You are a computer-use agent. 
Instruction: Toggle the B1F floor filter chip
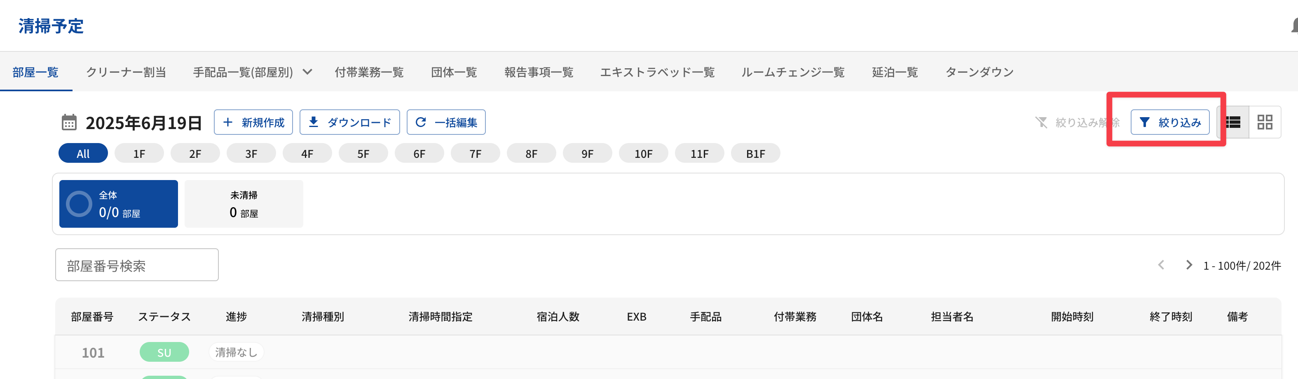pos(755,153)
